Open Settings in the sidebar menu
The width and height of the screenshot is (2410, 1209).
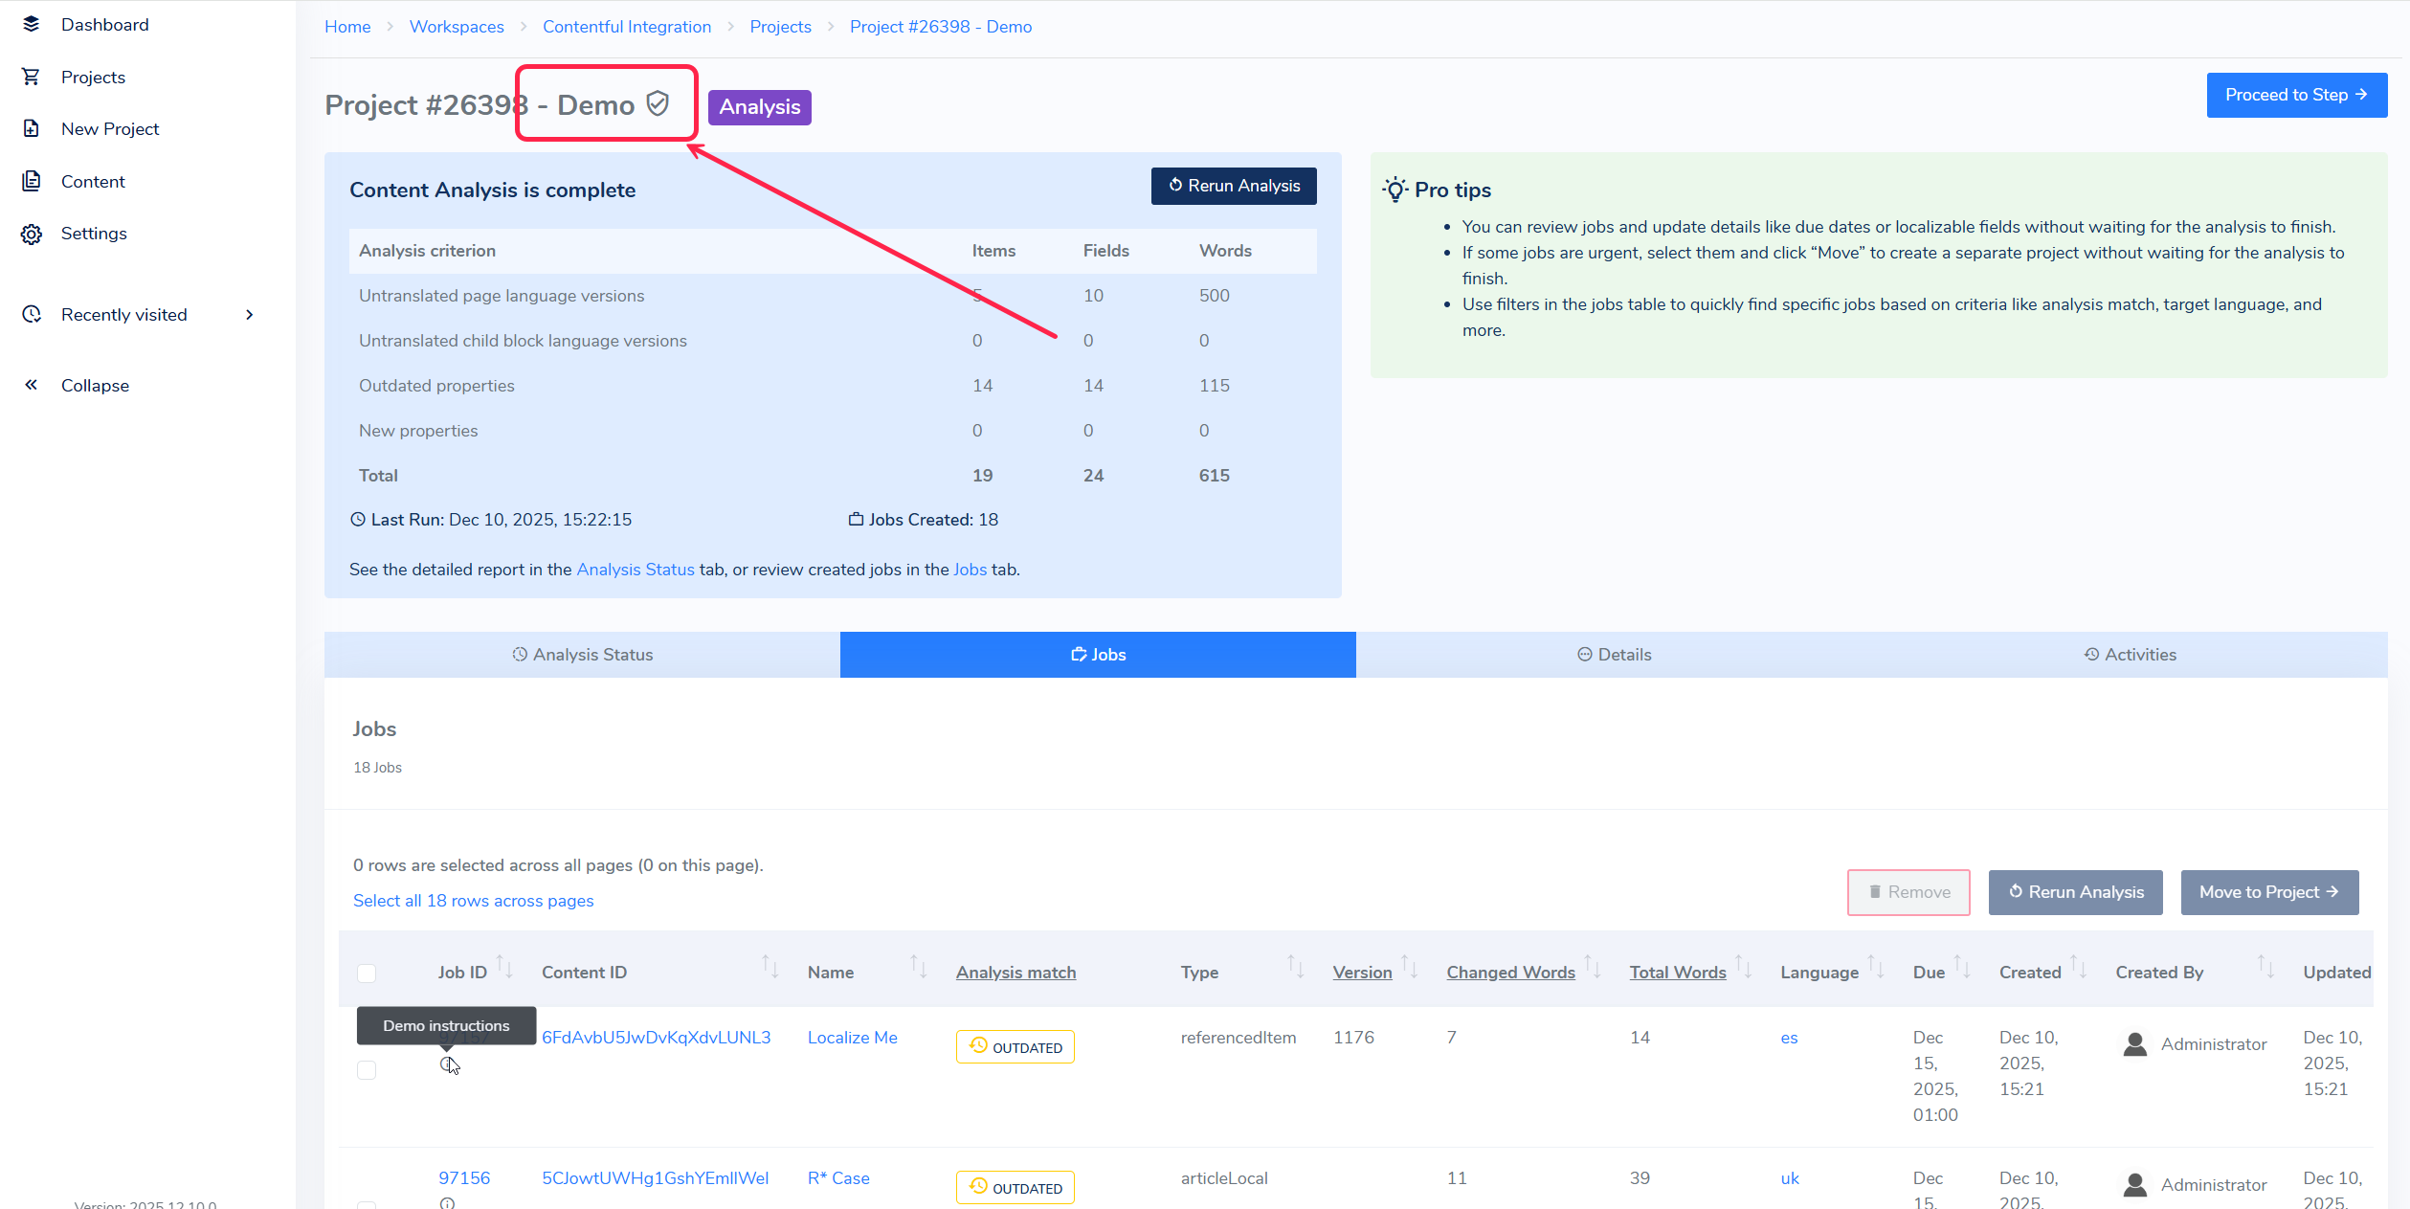click(94, 234)
